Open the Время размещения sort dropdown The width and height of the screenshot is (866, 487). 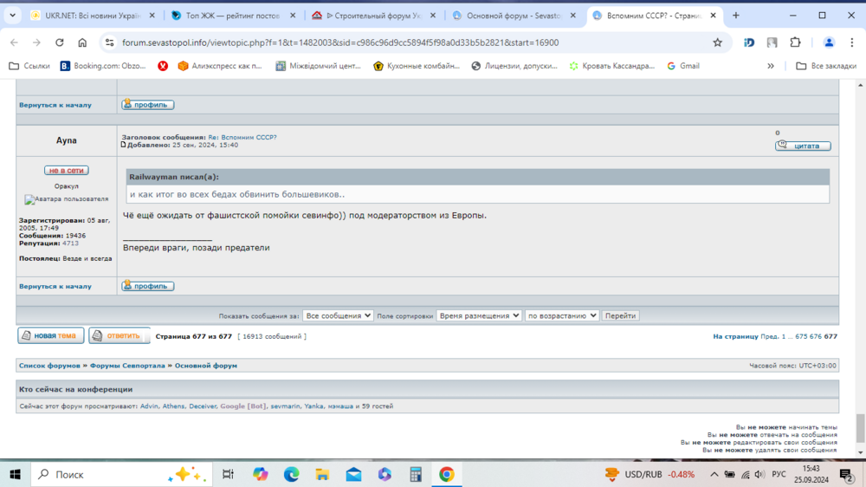pyautogui.click(x=478, y=315)
